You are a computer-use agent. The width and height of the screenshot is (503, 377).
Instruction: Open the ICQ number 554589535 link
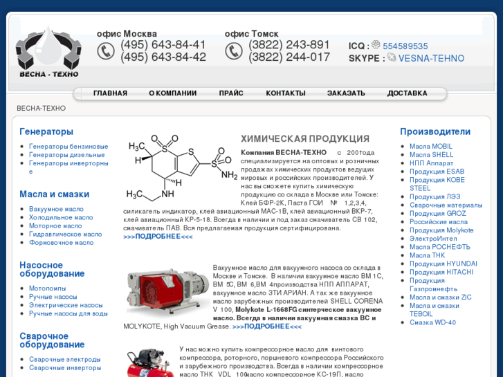[405, 46]
